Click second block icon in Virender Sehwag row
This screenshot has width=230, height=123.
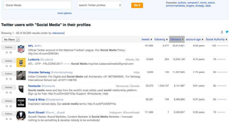click(x=10, y=79)
